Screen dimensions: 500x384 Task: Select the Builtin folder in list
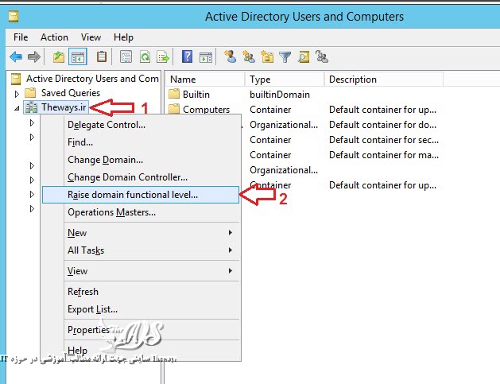click(196, 95)
